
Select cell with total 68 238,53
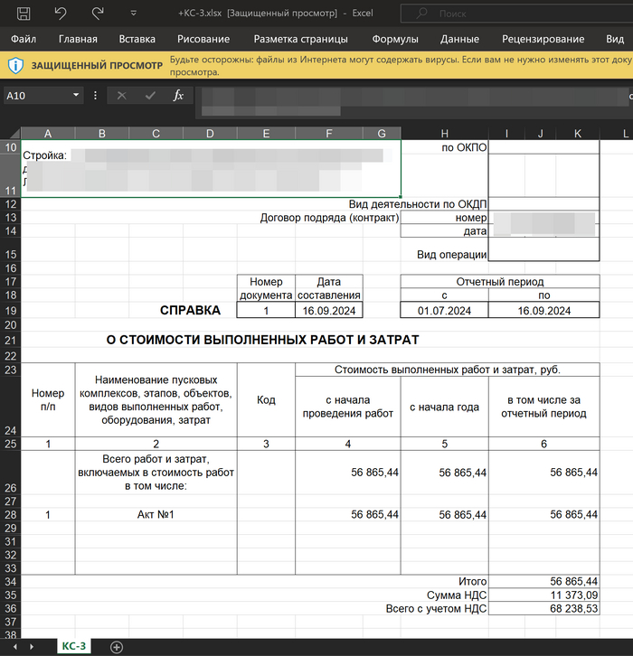(543, 609)
